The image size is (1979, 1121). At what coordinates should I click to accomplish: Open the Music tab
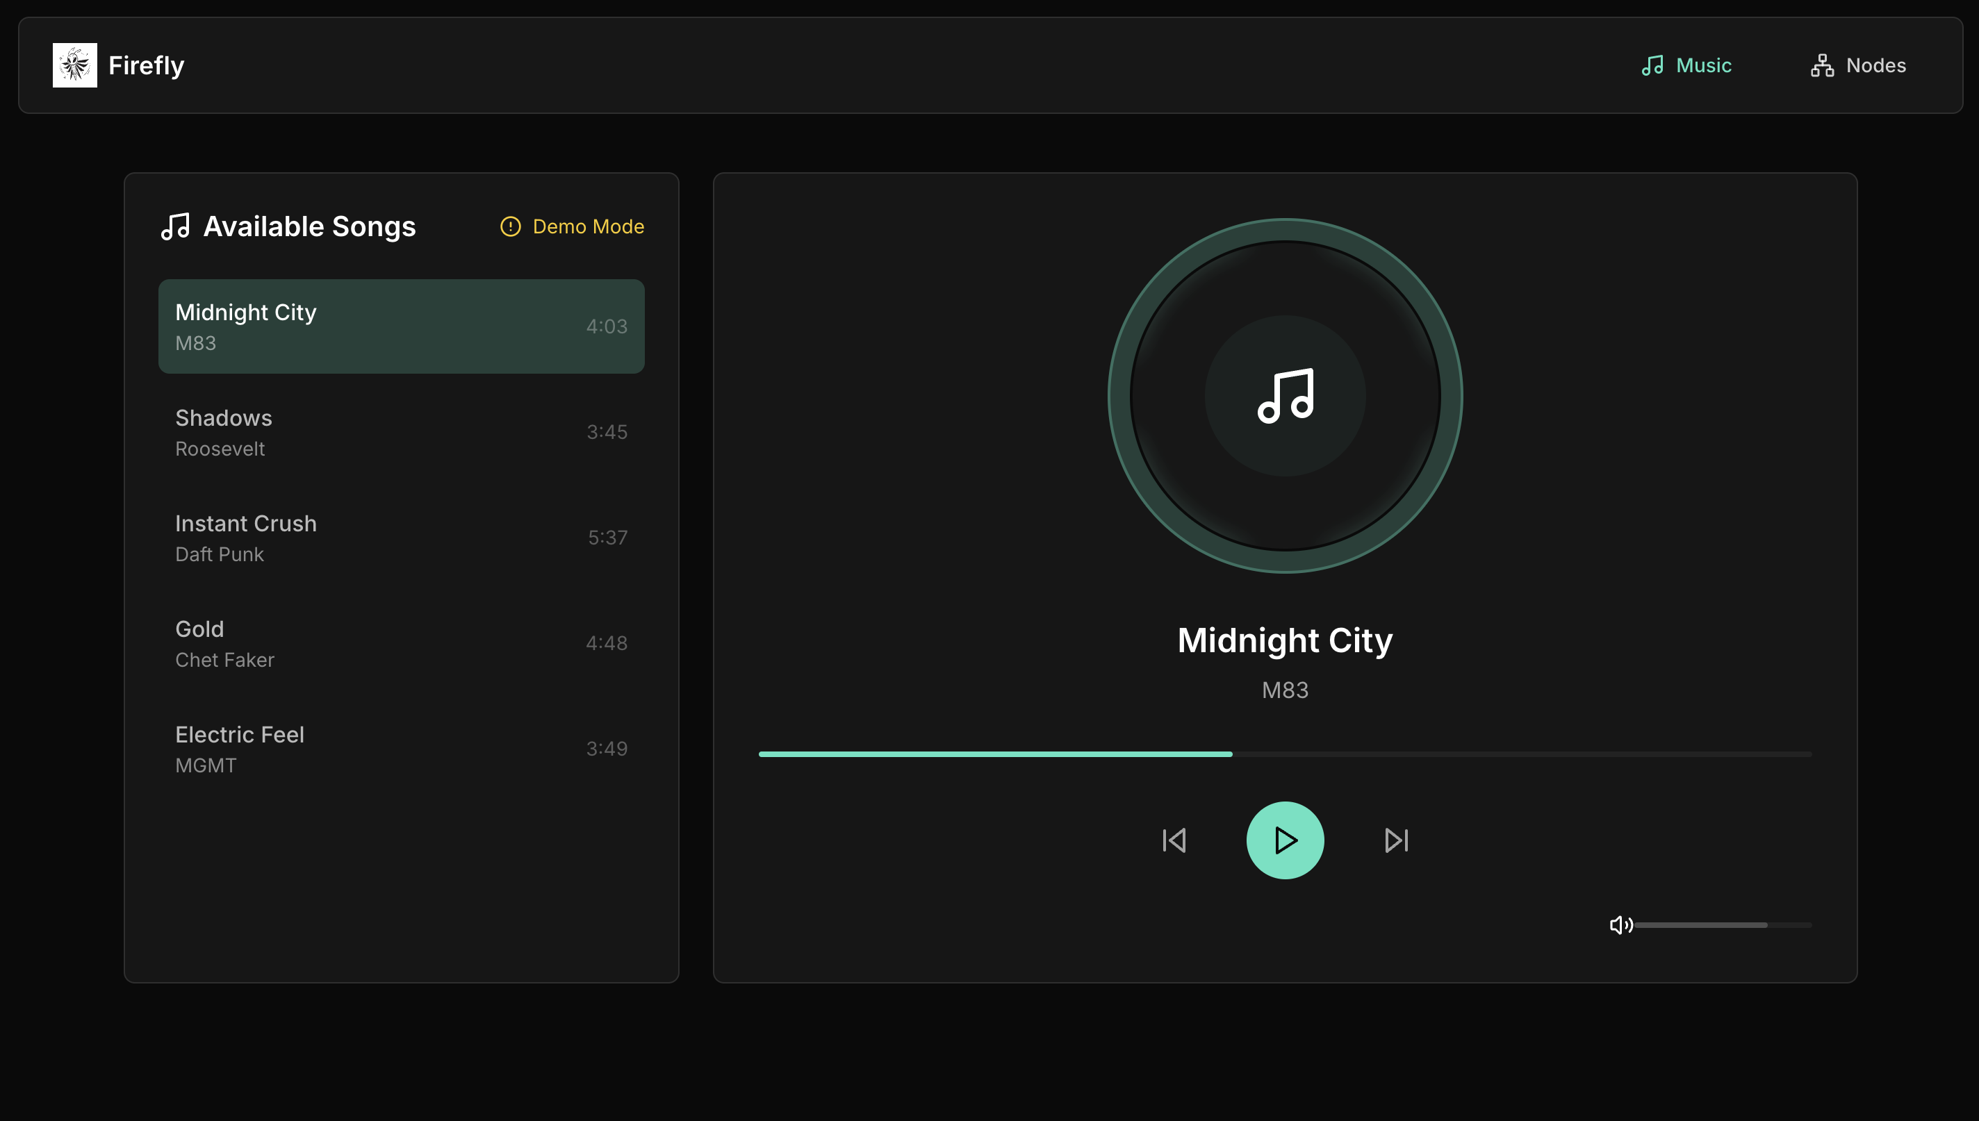pos(1686,65)
